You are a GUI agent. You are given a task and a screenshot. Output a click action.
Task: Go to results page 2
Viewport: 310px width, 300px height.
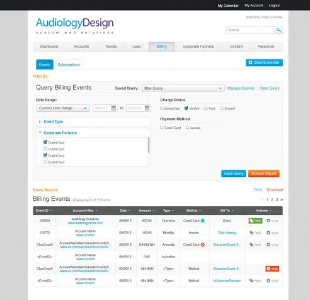coord(272,200)
